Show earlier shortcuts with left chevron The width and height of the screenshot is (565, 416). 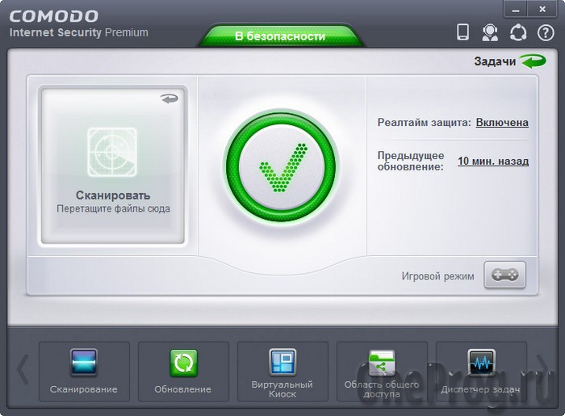[x=23, y=369]
